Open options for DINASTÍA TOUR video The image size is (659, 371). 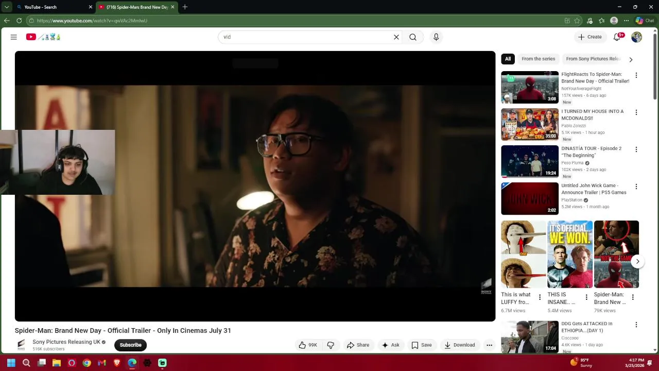pyautogui.click(x=636, y=149)
